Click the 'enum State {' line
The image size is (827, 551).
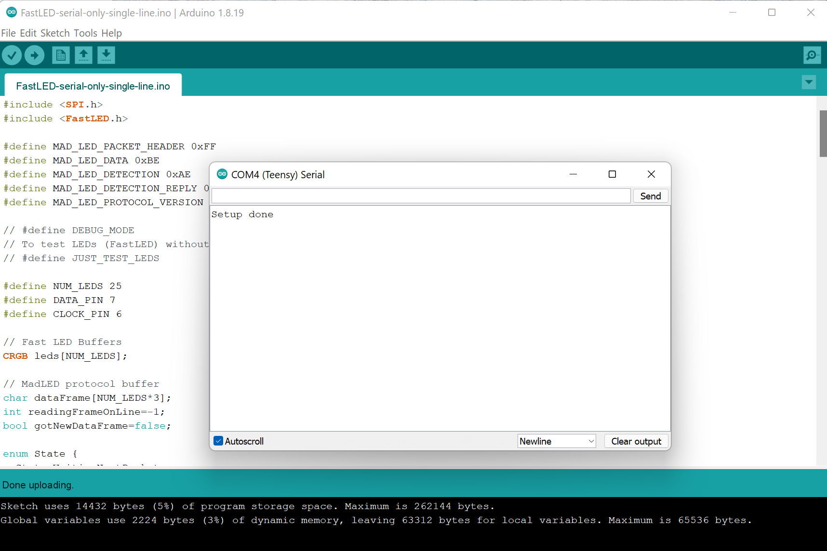click(40, 454)
